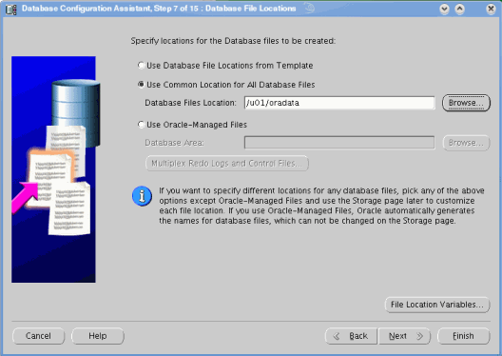Click the window shade down arrow button
Screen dimensions: 502x356
pyautogui.click(x=444, y=9)
